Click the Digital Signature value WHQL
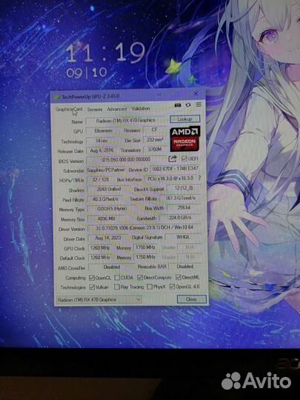Screen dimensions: 300x400 pyautogui.click(x=183, y=237)
